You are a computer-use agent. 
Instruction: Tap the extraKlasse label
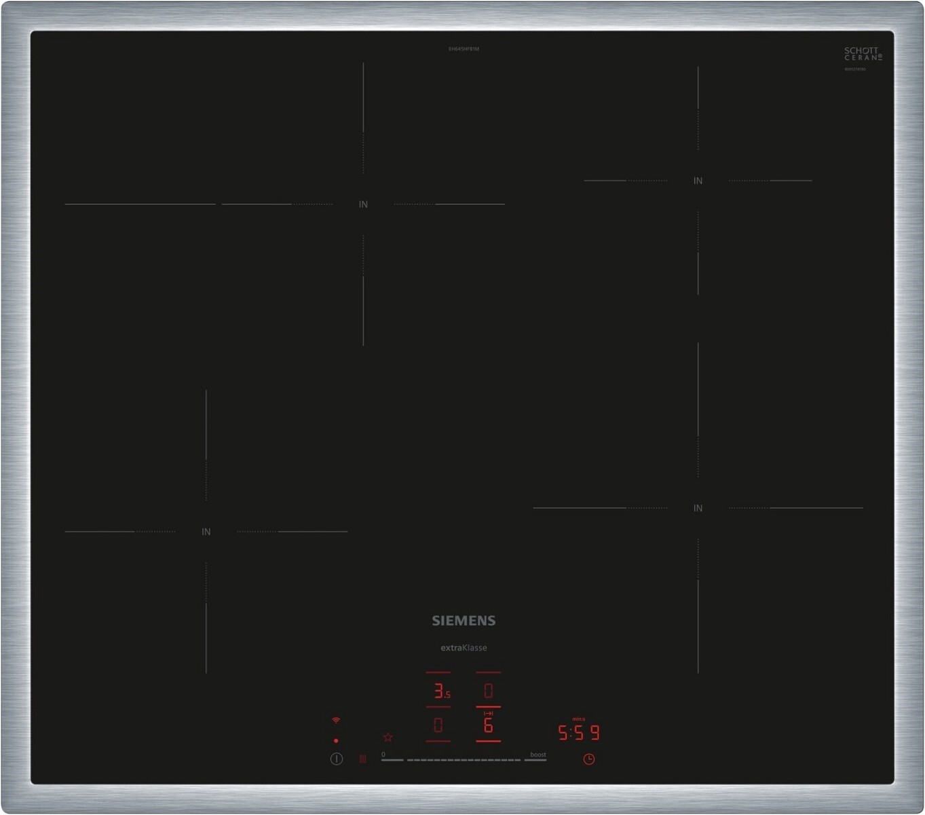coord(464,648)
